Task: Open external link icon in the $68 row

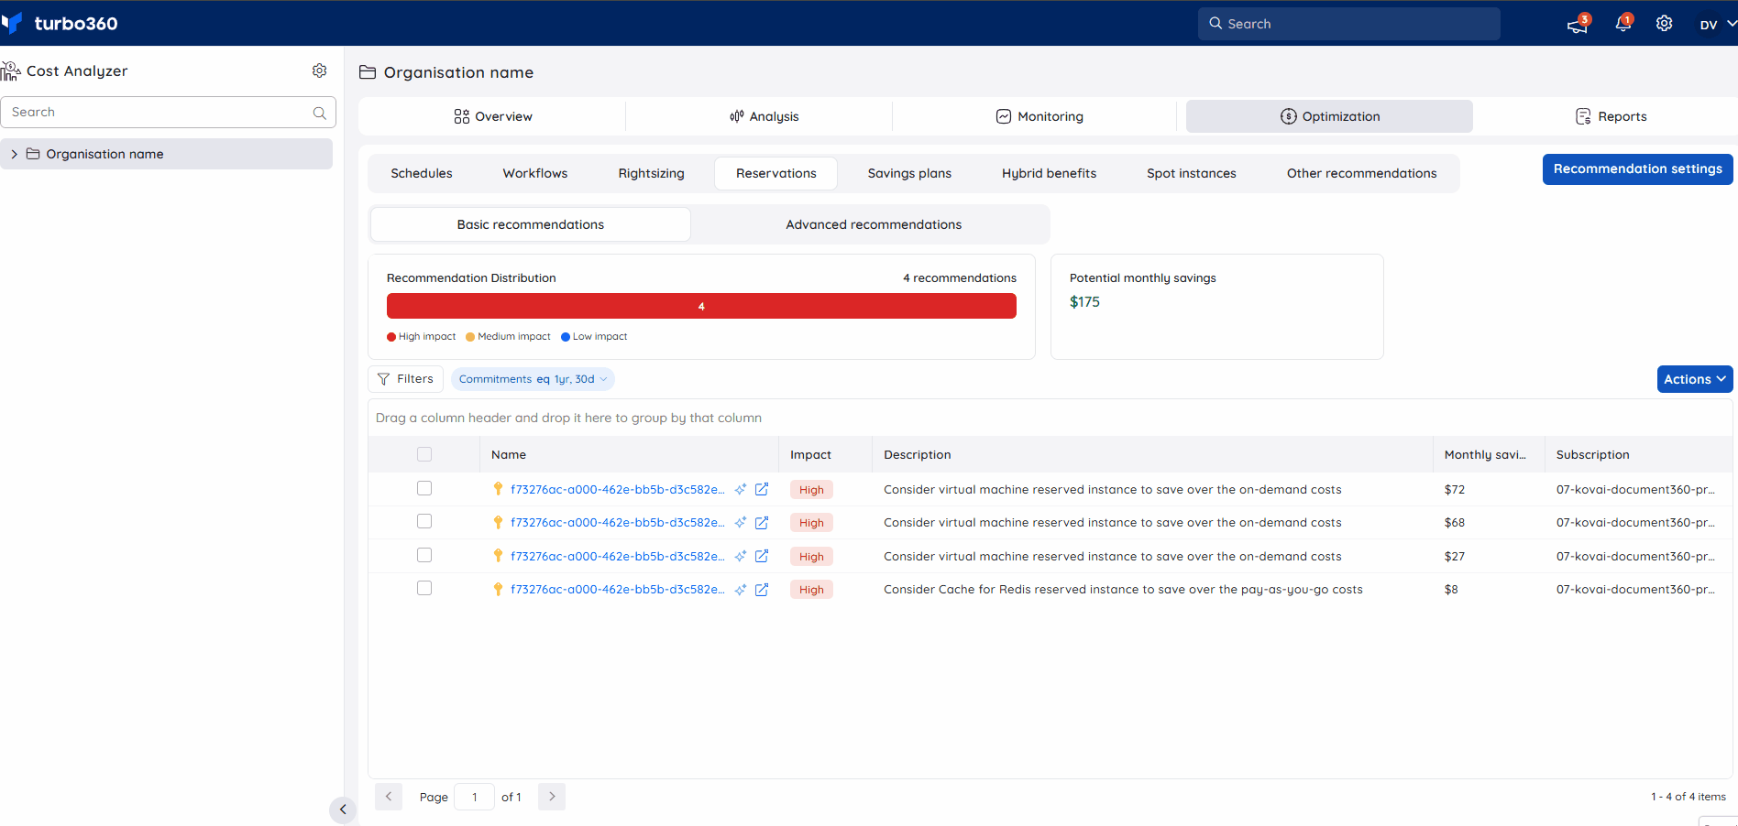Action: coord(762,523)
